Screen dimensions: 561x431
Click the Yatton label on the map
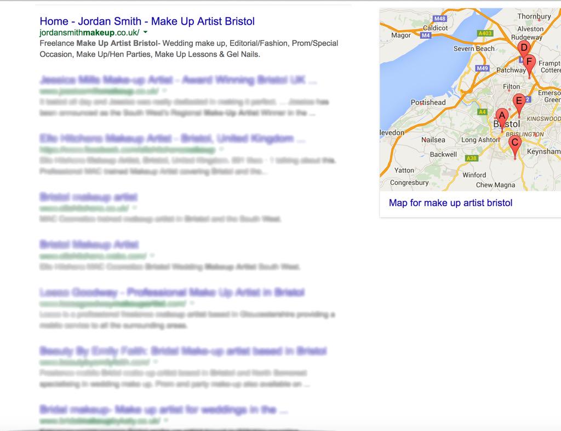tap(404, 170)
